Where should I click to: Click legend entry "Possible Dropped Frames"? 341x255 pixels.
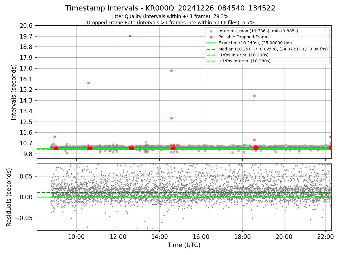[x=244, y=37]
